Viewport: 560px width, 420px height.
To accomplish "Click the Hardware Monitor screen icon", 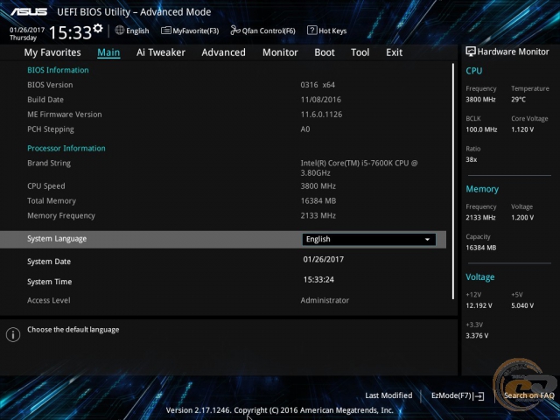I will pyautogui.click(x=471, y=52).
